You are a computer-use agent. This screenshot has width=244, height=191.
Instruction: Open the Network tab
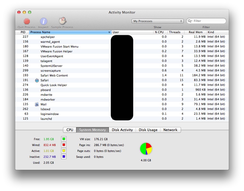click(x=170, y=130)
